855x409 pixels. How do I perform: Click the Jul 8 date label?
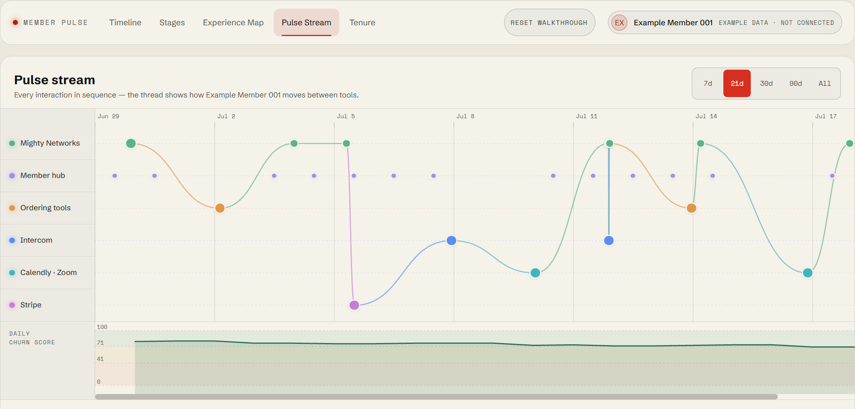click(x=465, y=116)
